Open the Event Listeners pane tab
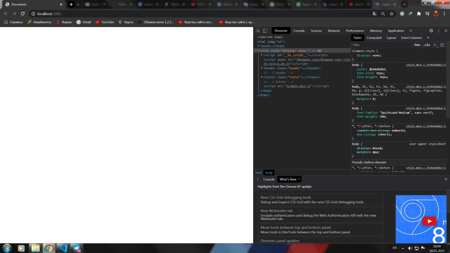Image resolution: width=450 pixels, height=253 pixels. click(x=411, y=38)
